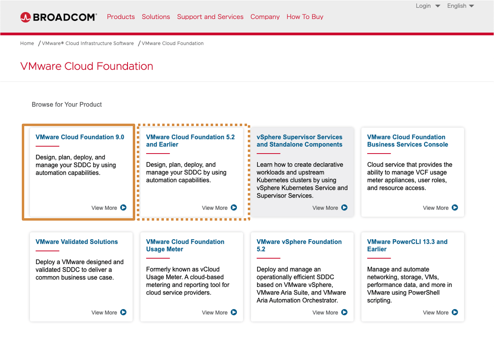Click the Home breadcrumb link
The height and width of the screenshot is (337, 494).
click(x=27, y=43)
